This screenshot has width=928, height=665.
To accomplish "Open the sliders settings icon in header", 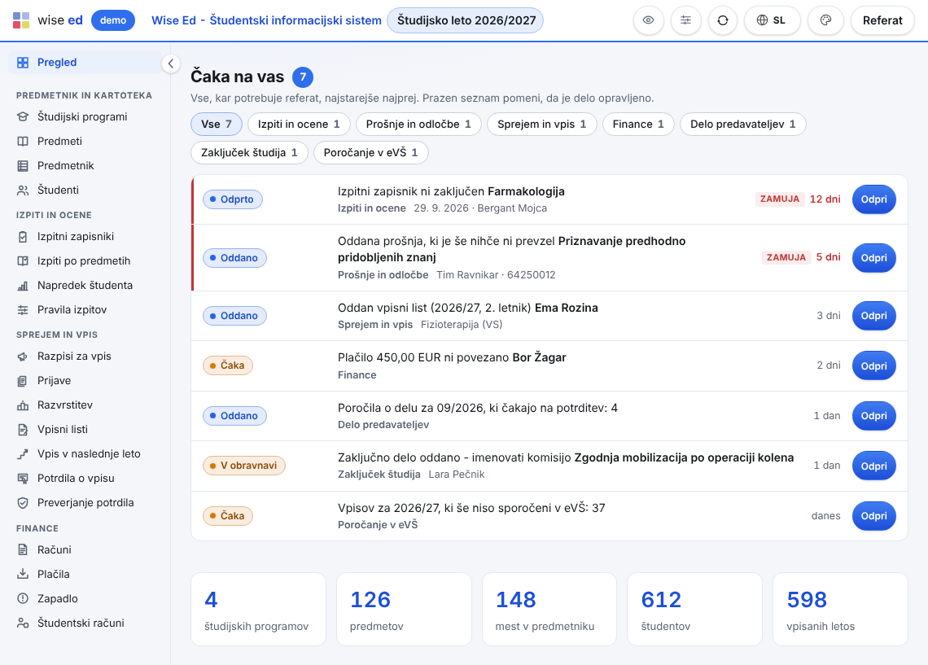I will click(x=686, y=20).
